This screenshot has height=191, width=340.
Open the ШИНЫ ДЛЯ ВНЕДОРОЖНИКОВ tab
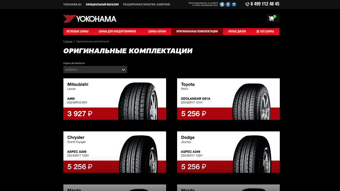117,31
